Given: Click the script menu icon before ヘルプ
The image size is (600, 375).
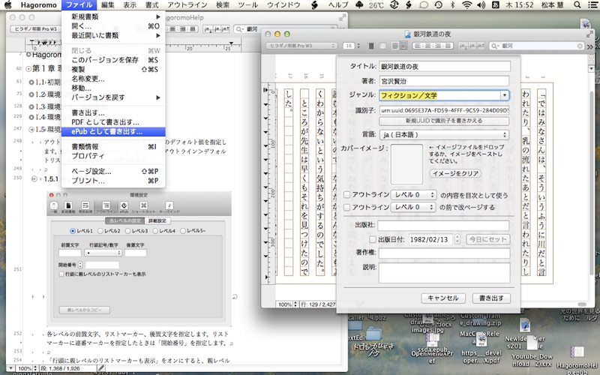Looking at the screenshot, I should pyautogui.click(x=314, y=4).
